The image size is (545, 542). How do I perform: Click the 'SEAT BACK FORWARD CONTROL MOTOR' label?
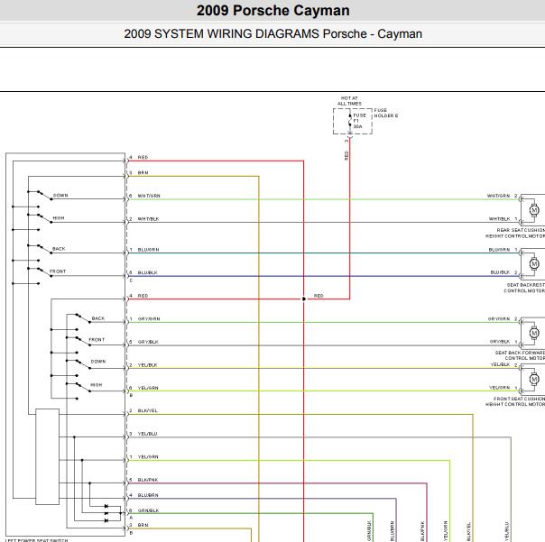pyautogui.click(x=520, y=355)
